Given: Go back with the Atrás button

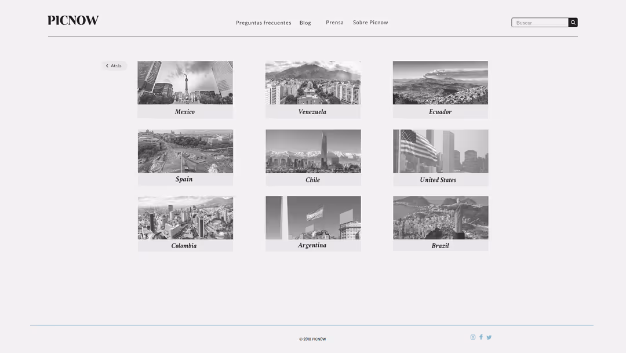Looking at the screenshot, I should click(x=114, y=66).
